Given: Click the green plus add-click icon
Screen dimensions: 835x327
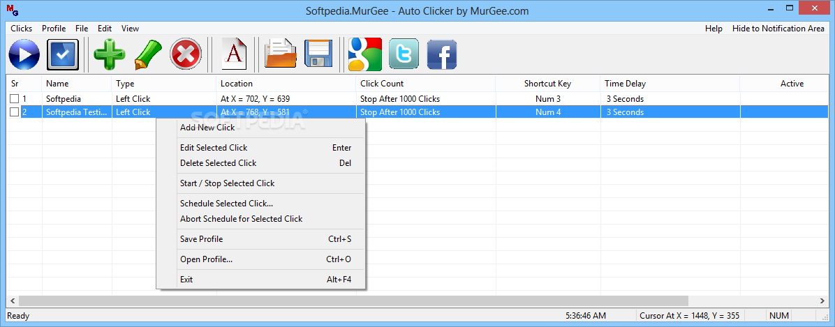Looking at the screenshot, I should [x=110, y=54].
